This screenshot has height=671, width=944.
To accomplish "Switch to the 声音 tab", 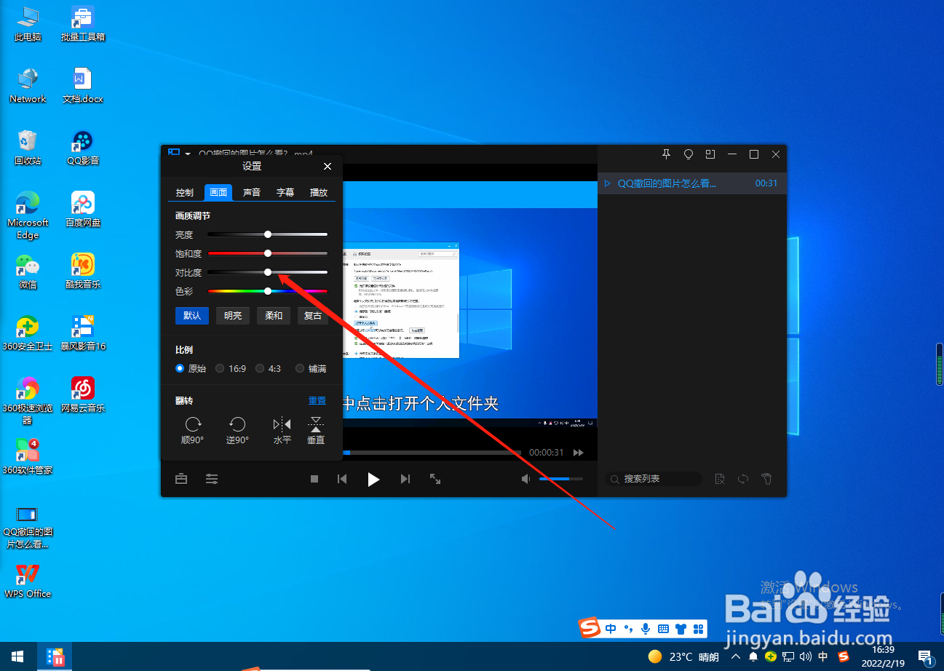I will point(252,193).
